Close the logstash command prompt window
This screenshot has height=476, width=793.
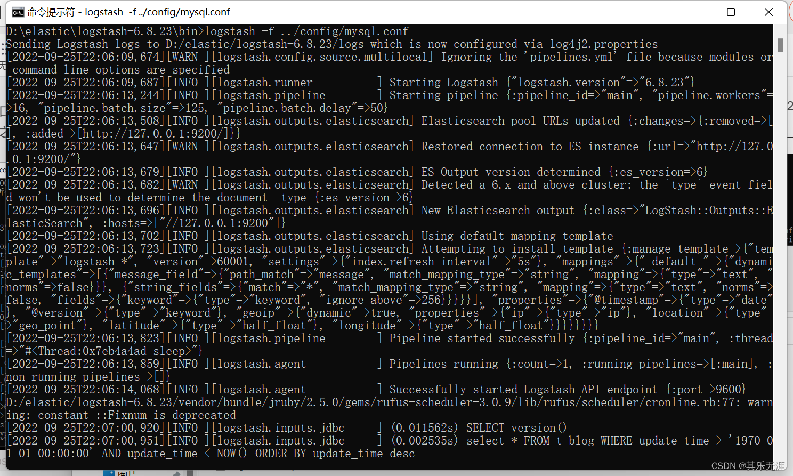tap(768, 12)
